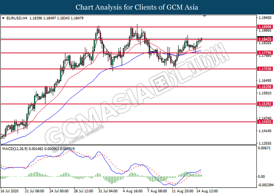Select the 1.15392 price level label
The height and width of the screenshot is (195, 274).
[x=265, y=104]
